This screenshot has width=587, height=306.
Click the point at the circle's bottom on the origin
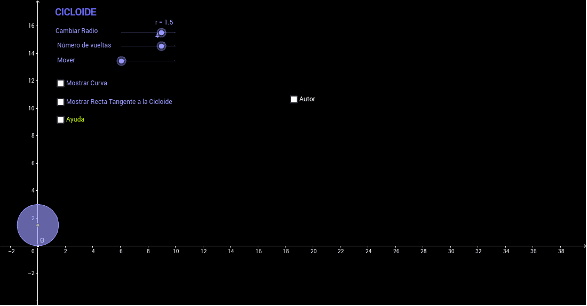point(38,246)
